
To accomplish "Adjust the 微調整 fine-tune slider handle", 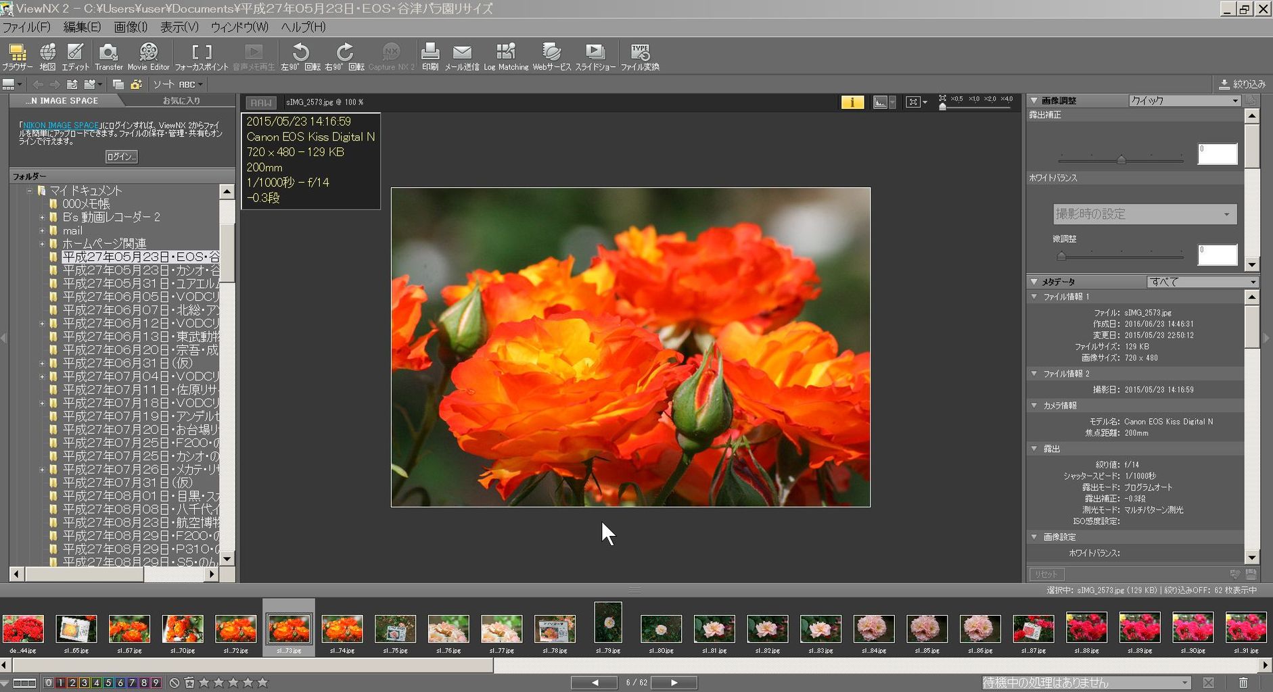I will click(x=1061, y=255).
